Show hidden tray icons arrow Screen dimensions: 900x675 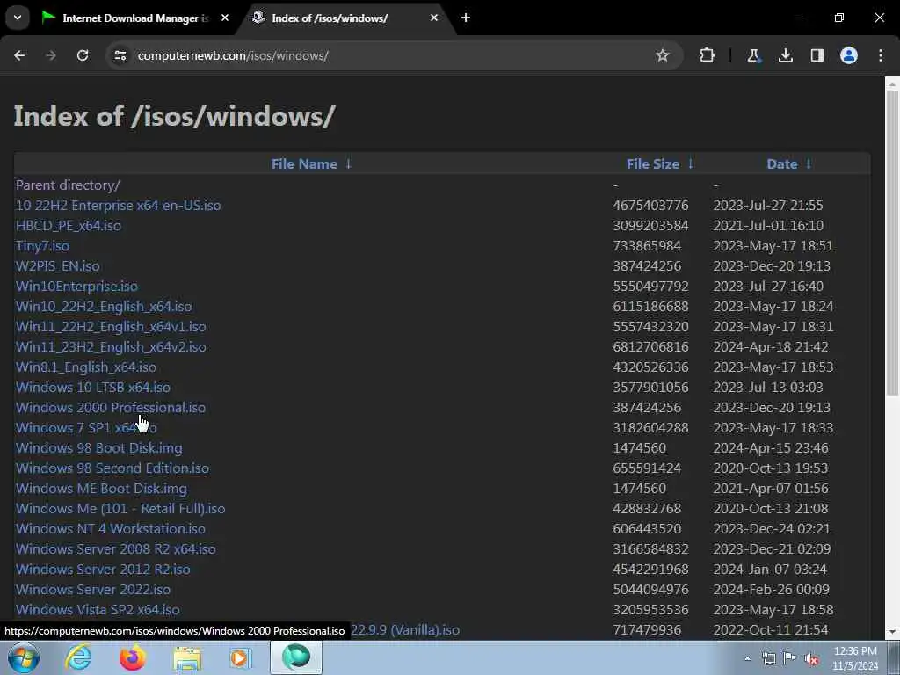pos(747,658)
